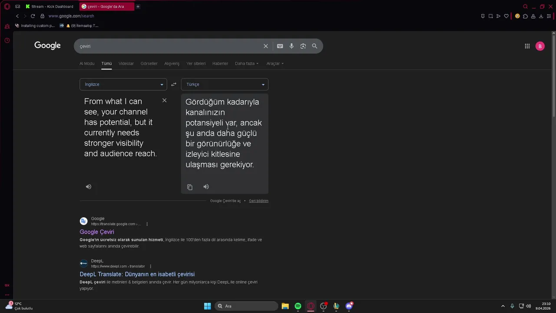The width and height of the screenshot is (556, 313).
Task: Open source language İngilizce dropdown
Action: tap(123, 84)
